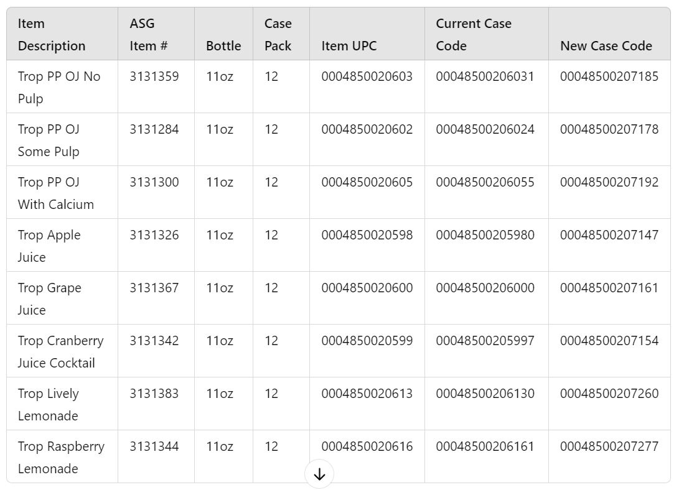This screenshot has width=679, height=490.
Task: Select the Current Case Code header
Action: (x=473, y=35)
